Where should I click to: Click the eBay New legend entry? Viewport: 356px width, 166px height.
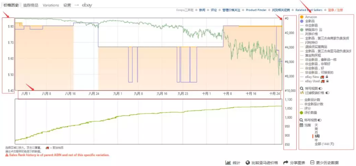coord(312,77)
